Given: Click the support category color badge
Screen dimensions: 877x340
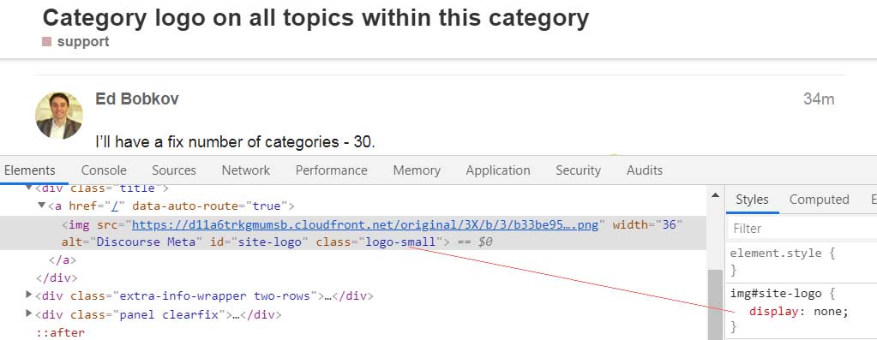Looking at the screenshot, I should click(x=47, y=42).
